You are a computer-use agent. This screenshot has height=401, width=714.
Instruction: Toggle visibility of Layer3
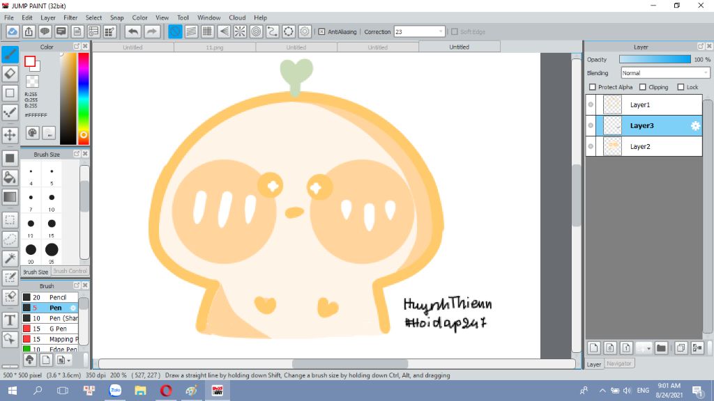(591, 125)
